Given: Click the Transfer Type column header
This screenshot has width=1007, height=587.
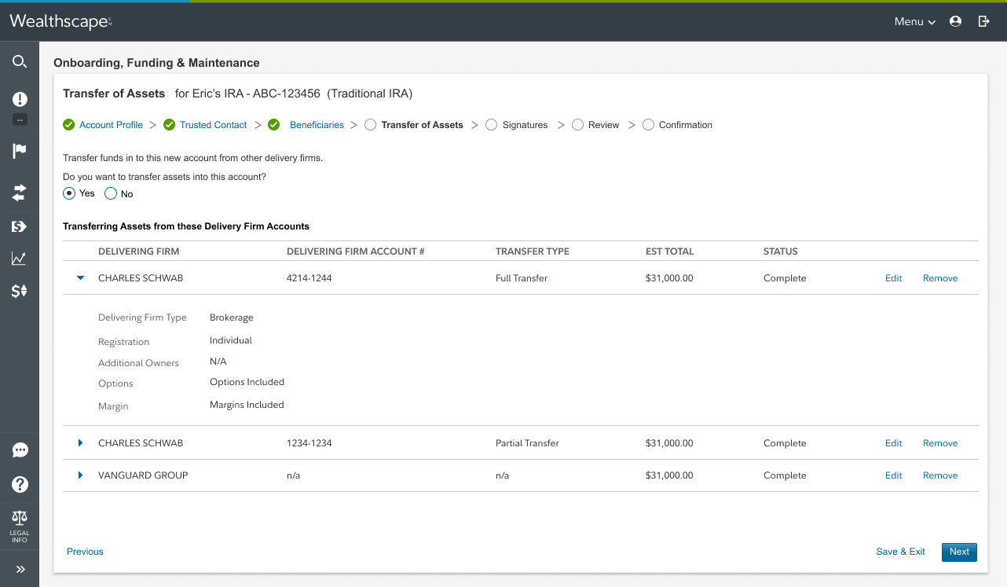Looking at the screenshot, I should click(533, 251).
